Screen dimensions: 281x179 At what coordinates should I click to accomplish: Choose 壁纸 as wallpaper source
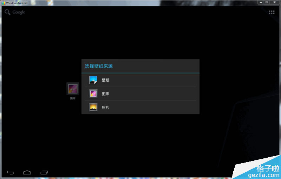point(140,80)
